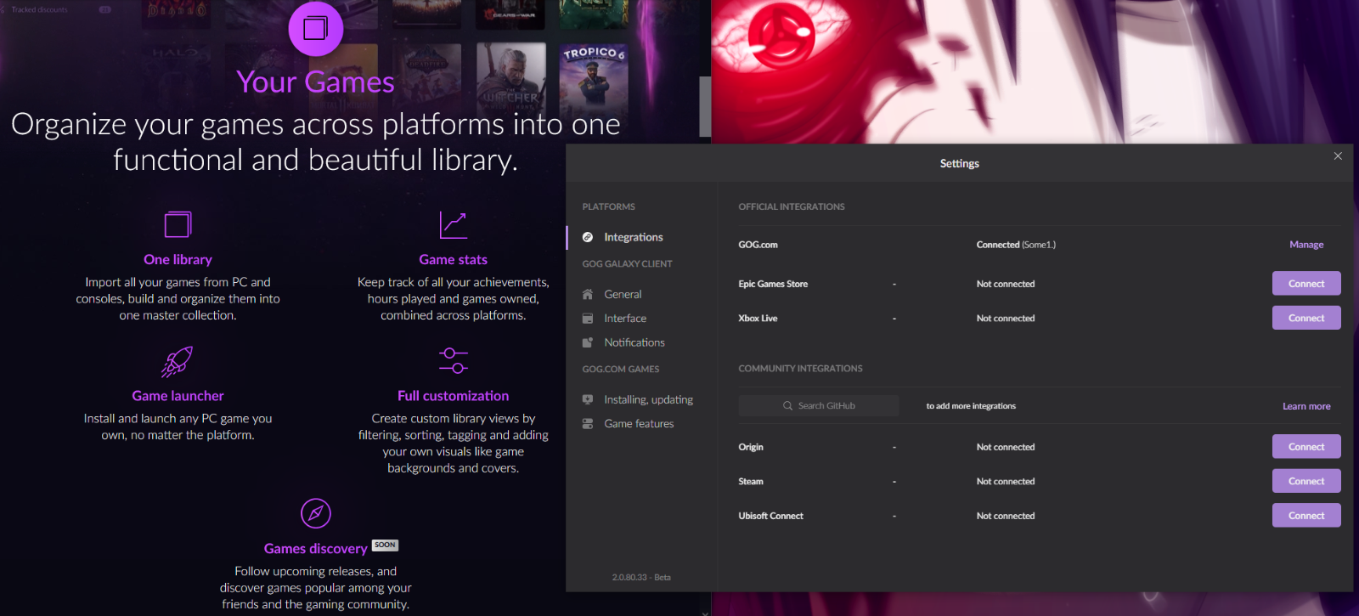
Task: Click the Tracked discounts label
Action: tap(39, 10)
